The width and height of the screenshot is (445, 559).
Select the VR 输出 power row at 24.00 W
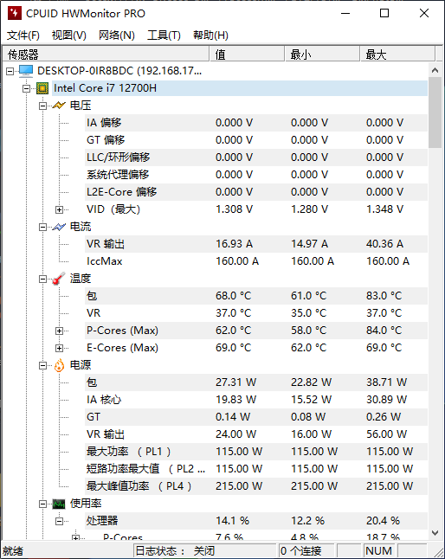pos(256,434)
